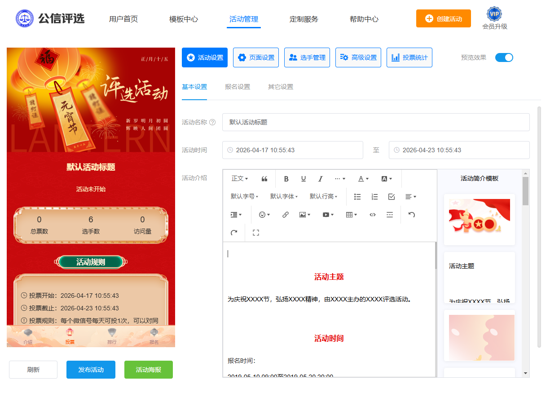Open the 页面设置 section
This screenshot has height=393, width=559.
click(x=256, y=57)
